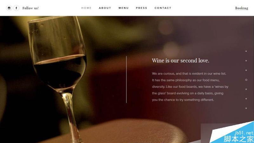Click the active ring-shaped slide indicator
254x143 pixels.
click(246, 80)
